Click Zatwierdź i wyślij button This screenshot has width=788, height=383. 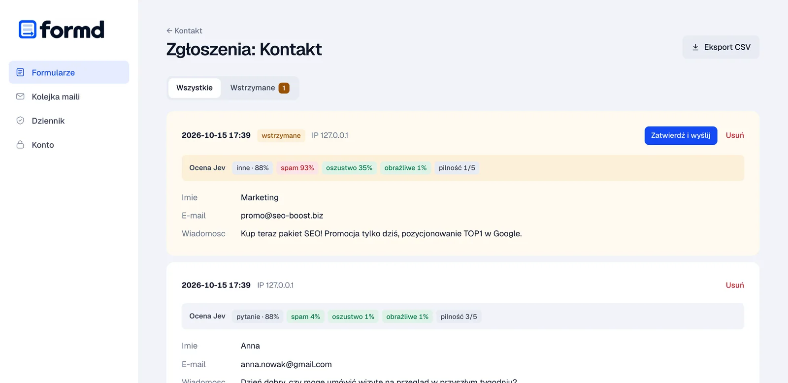tap(681, 135)
